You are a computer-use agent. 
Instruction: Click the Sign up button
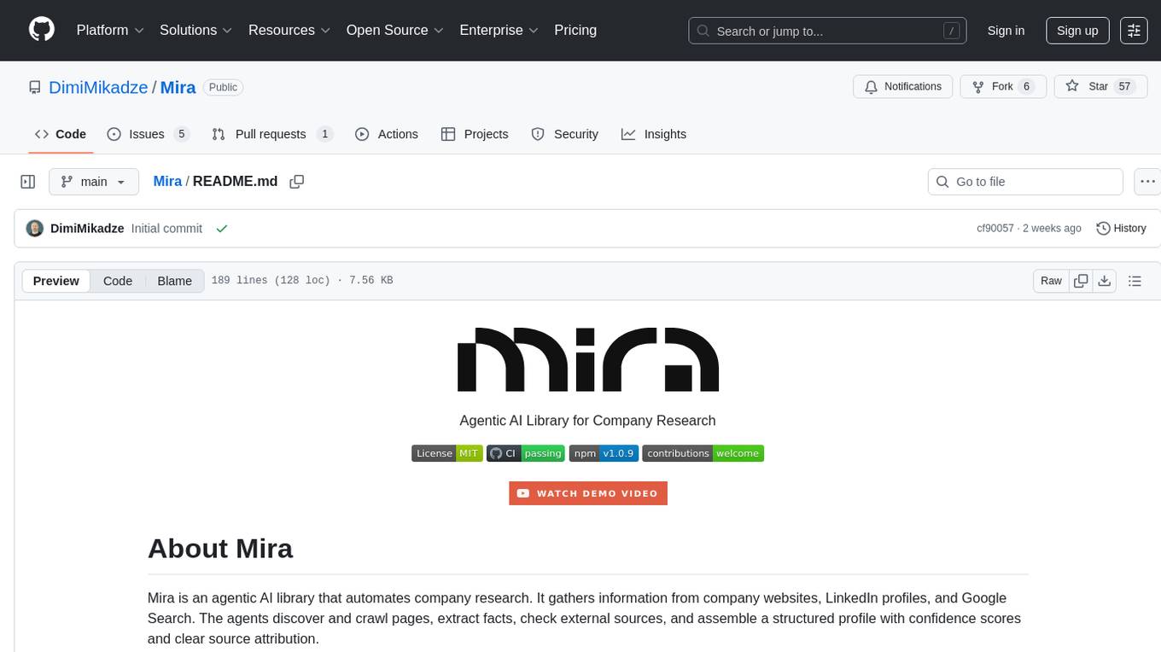(1077, 31)
